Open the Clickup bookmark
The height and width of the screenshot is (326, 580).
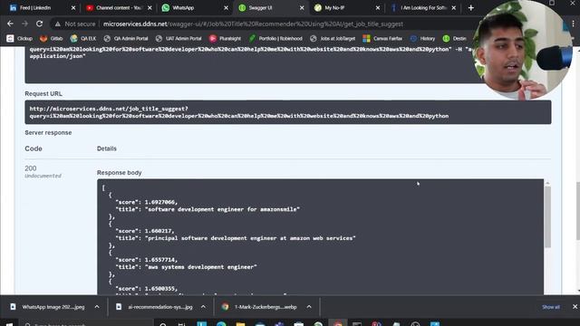(x=20, y=38)
